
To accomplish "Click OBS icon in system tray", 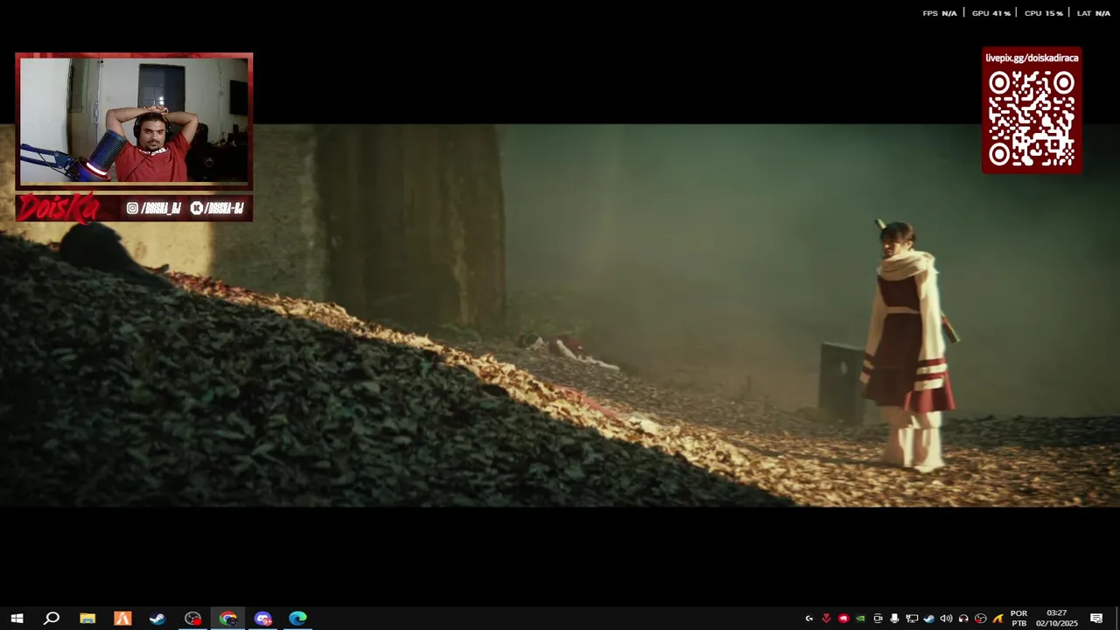I will click(980, 619).
